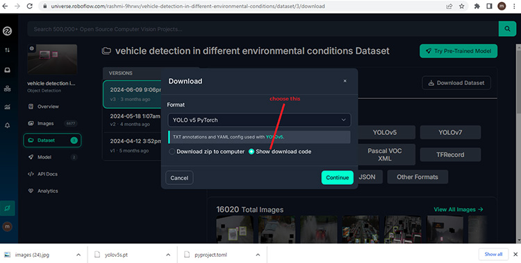Select version 2024-04-12 3:52pm v1
Image resolution: width=521 pixels, height=263 pixels.
133,145
